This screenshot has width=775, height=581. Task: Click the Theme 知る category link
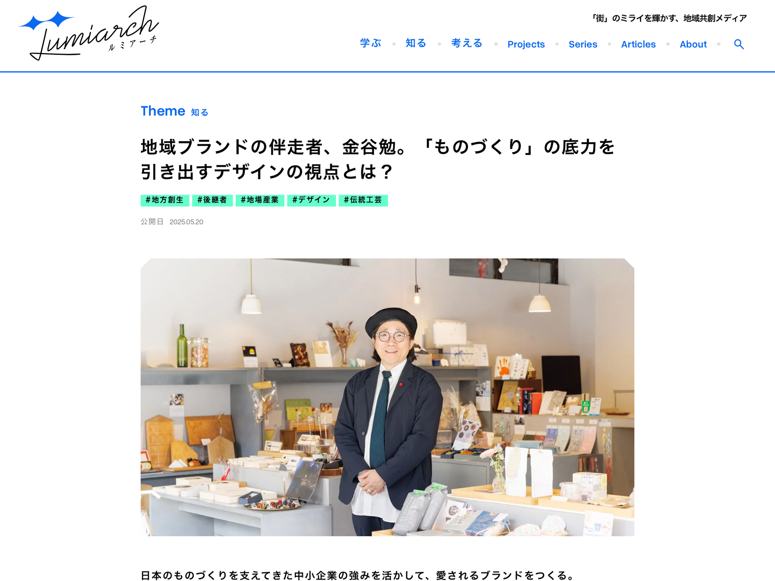click(x=199, y=113)
